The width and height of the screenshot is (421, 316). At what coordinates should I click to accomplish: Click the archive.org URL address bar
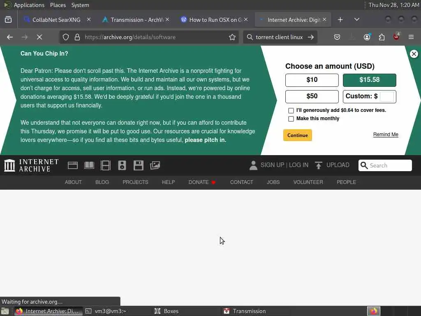(x=149, y=37)
